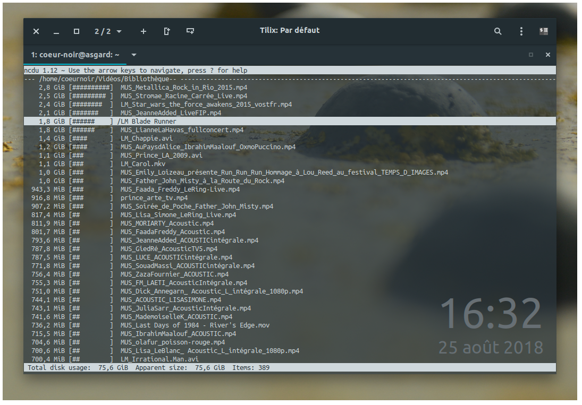Add a new session with plus icon
The width and height of the screenshot is (582, 405).
click(x=144, y=31)
